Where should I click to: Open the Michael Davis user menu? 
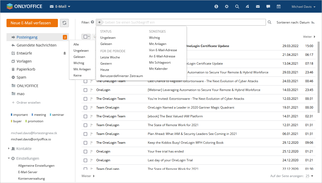[x=304, y=7]
